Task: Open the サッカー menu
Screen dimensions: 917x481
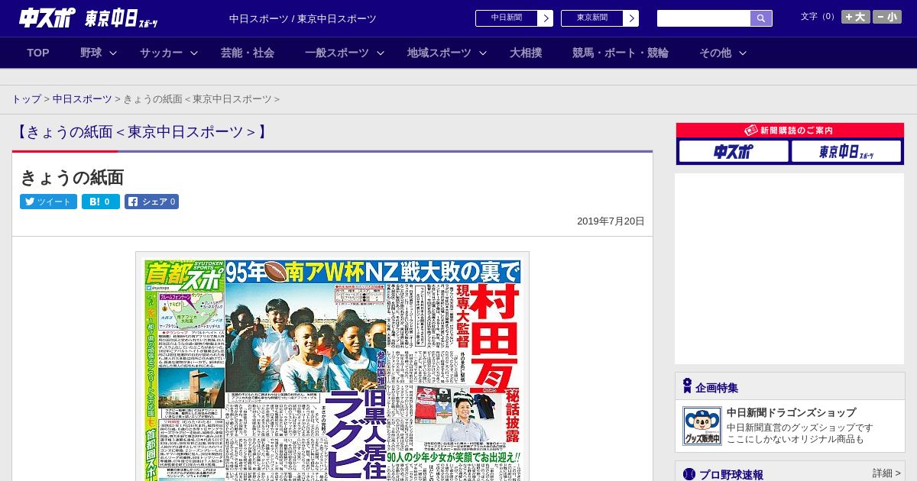Action: tap(161, 53)
